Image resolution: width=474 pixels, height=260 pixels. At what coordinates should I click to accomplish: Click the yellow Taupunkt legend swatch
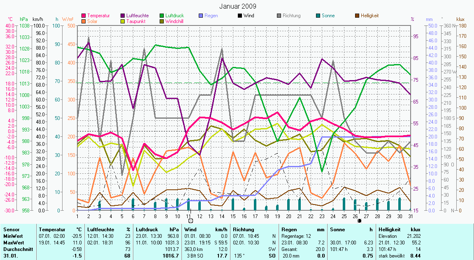[123, 21]
